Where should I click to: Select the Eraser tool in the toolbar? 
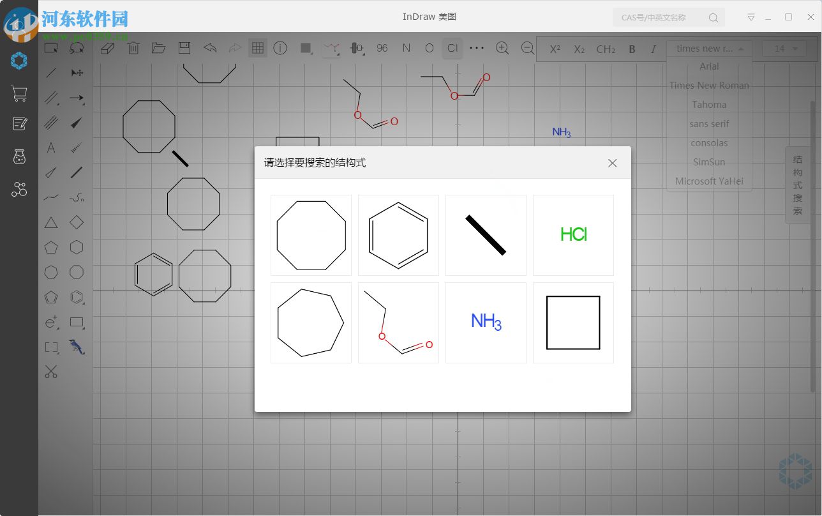(x=108, y=48)
